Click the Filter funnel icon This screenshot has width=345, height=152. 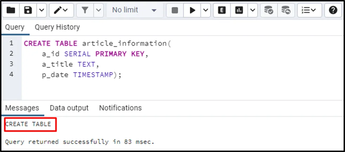[x=85, y=10]
